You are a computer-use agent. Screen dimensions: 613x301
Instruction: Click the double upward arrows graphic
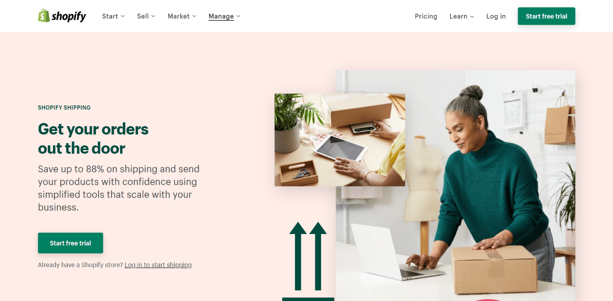(x=308, y=256)
